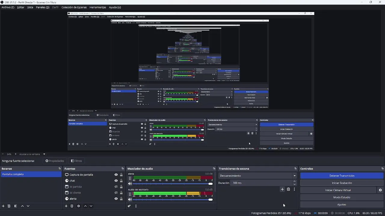Screen dimensions: 385x216
Task: Start Iniciar Cámara Virtual
Action: (x=338, y=190)
